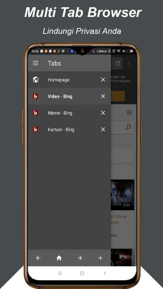163x289 pixels.
Task: Click the globe icon of Homepage
Action: click(x=36, y=80)
